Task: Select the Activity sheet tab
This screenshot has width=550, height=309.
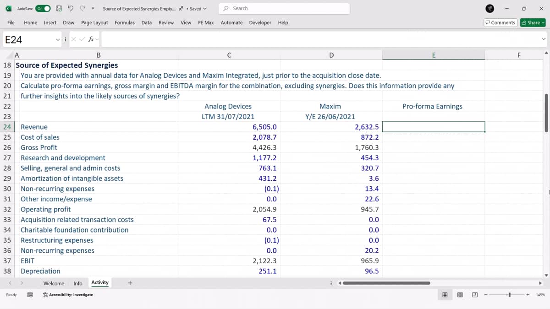Action: coord(100,282)
